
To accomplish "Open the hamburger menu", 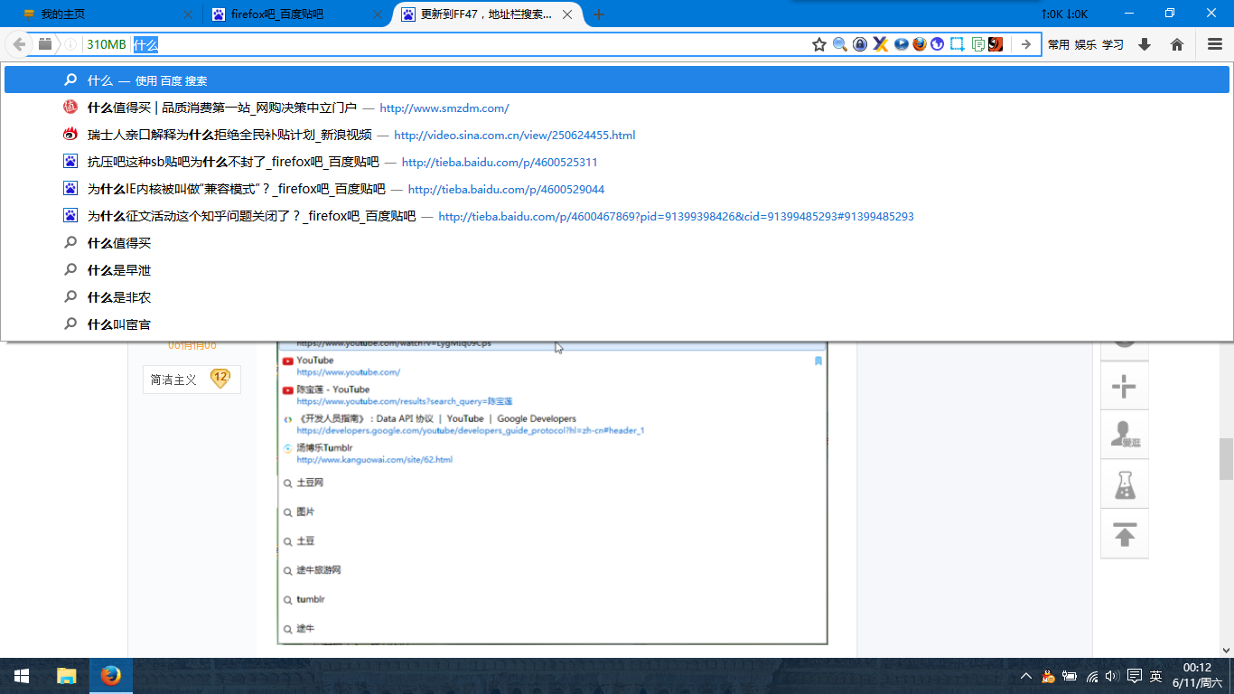I will tap(1215, 44).
